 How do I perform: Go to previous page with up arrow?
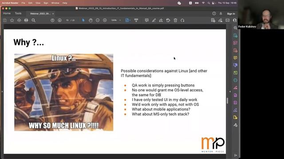pos(52,20)
